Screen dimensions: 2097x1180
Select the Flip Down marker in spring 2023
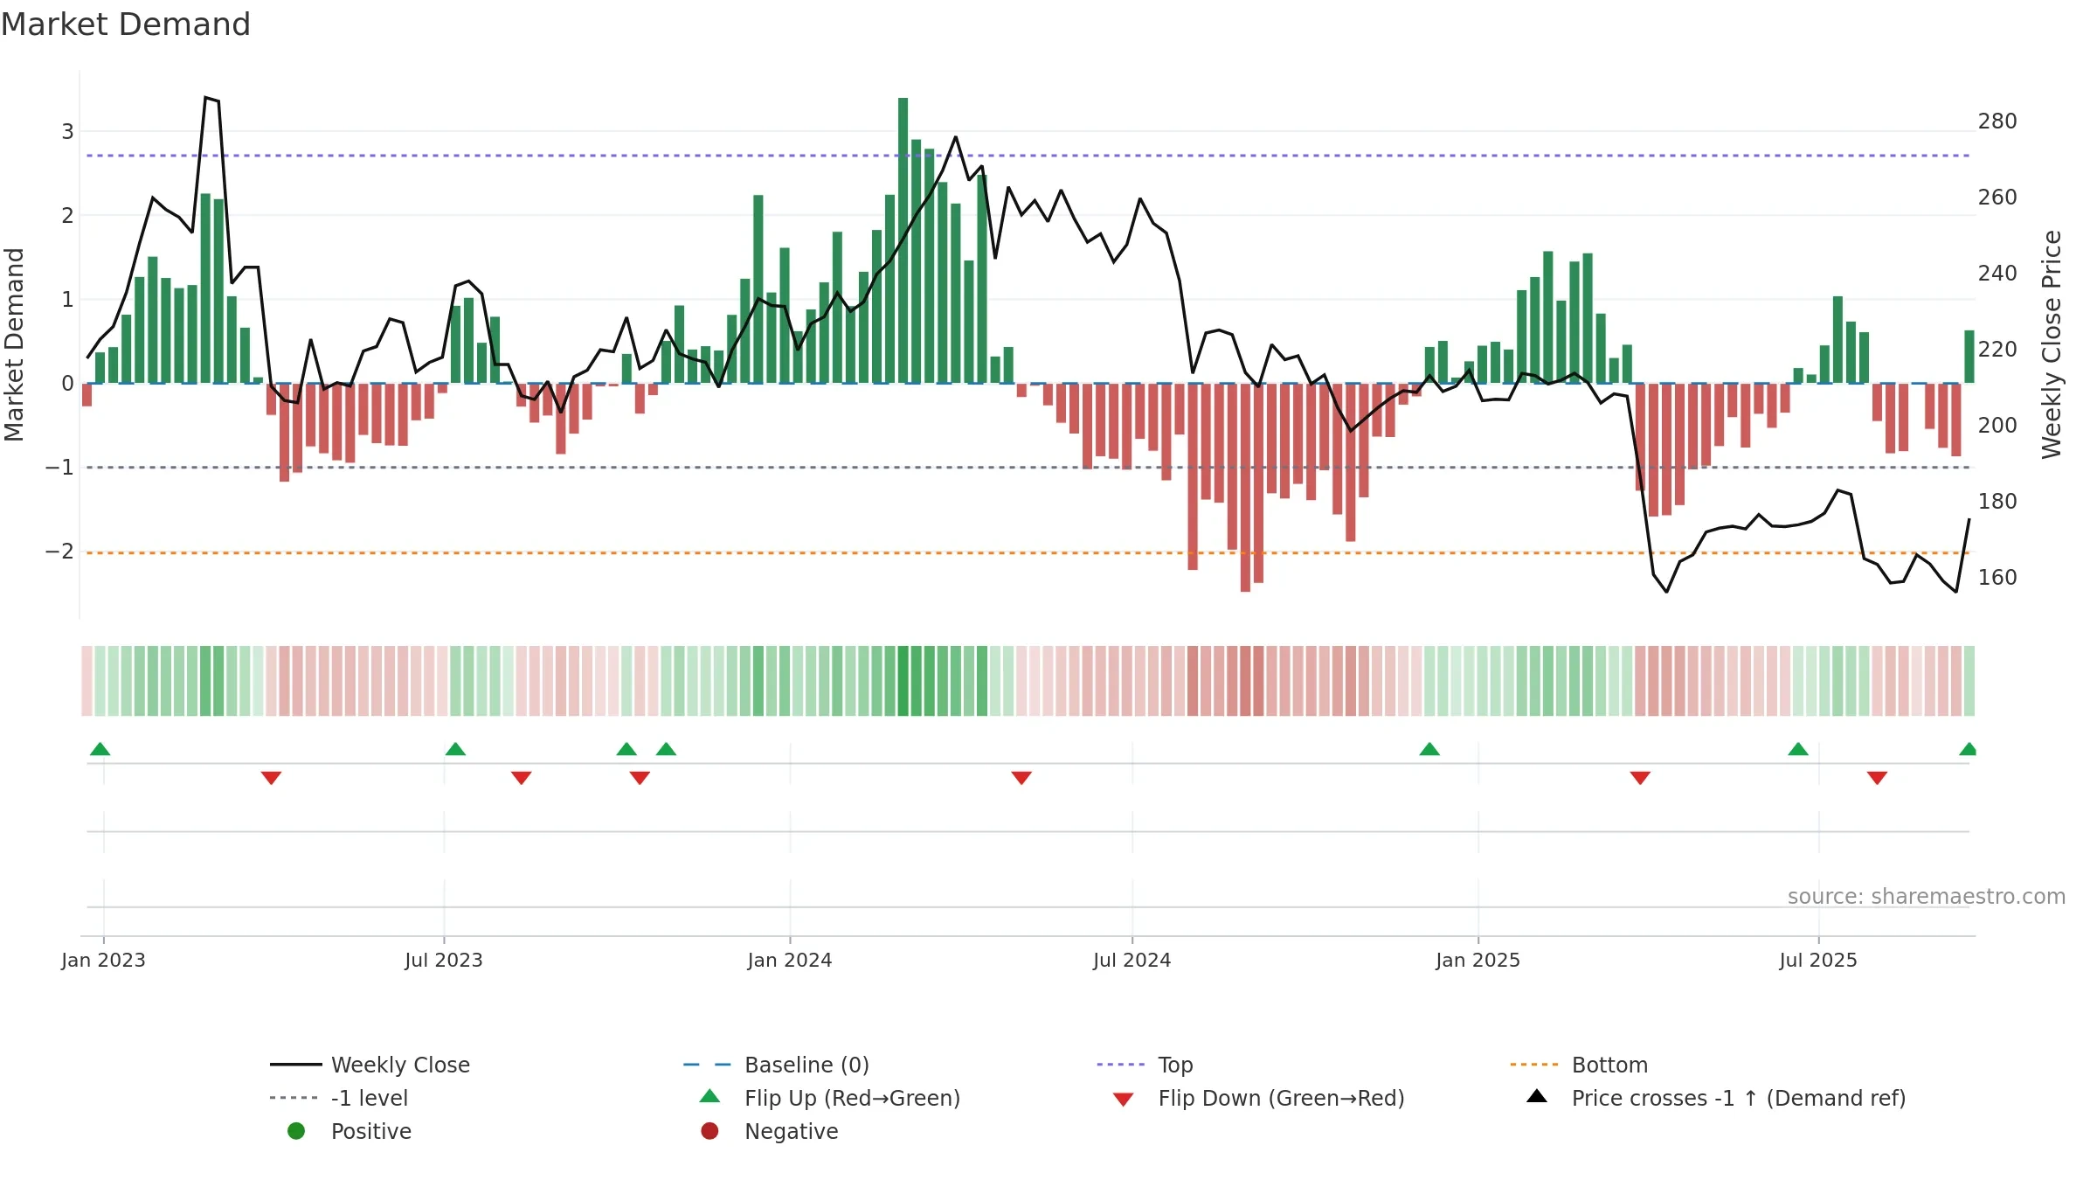[271, 778]
